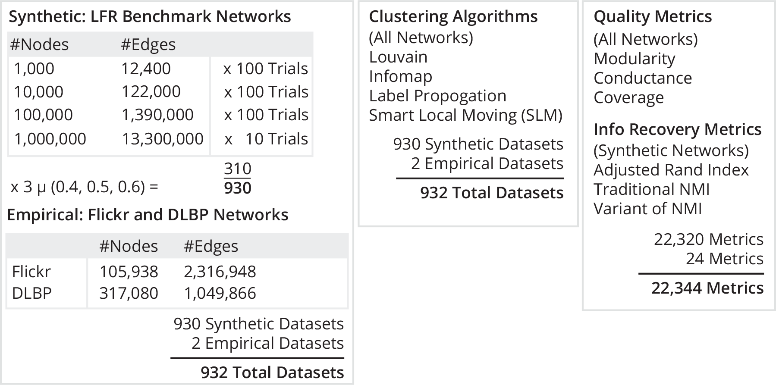Select the 13,300,000 edges value
Image resolution: width=776 pixels, height=385 pixels.
[x=162, y=139]
